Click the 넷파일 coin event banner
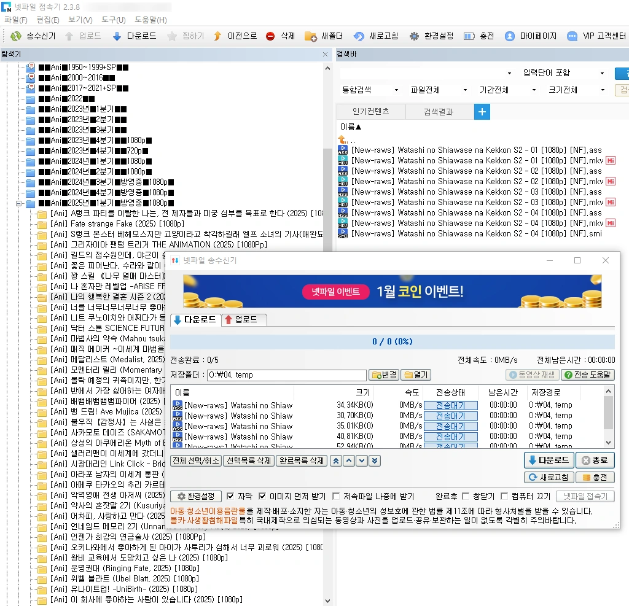 tap(393, 291)
